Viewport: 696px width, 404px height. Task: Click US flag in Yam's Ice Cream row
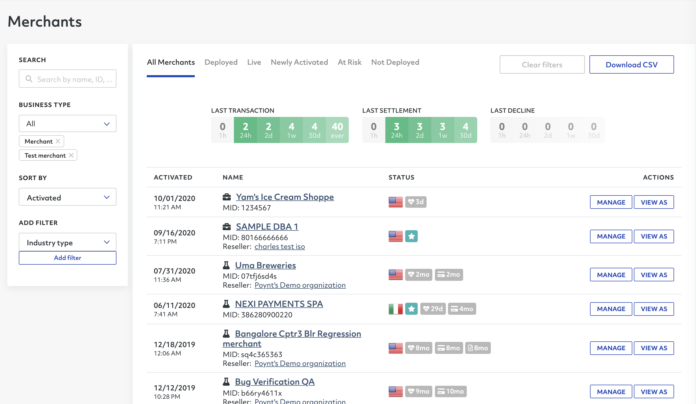tap(396, 202)
